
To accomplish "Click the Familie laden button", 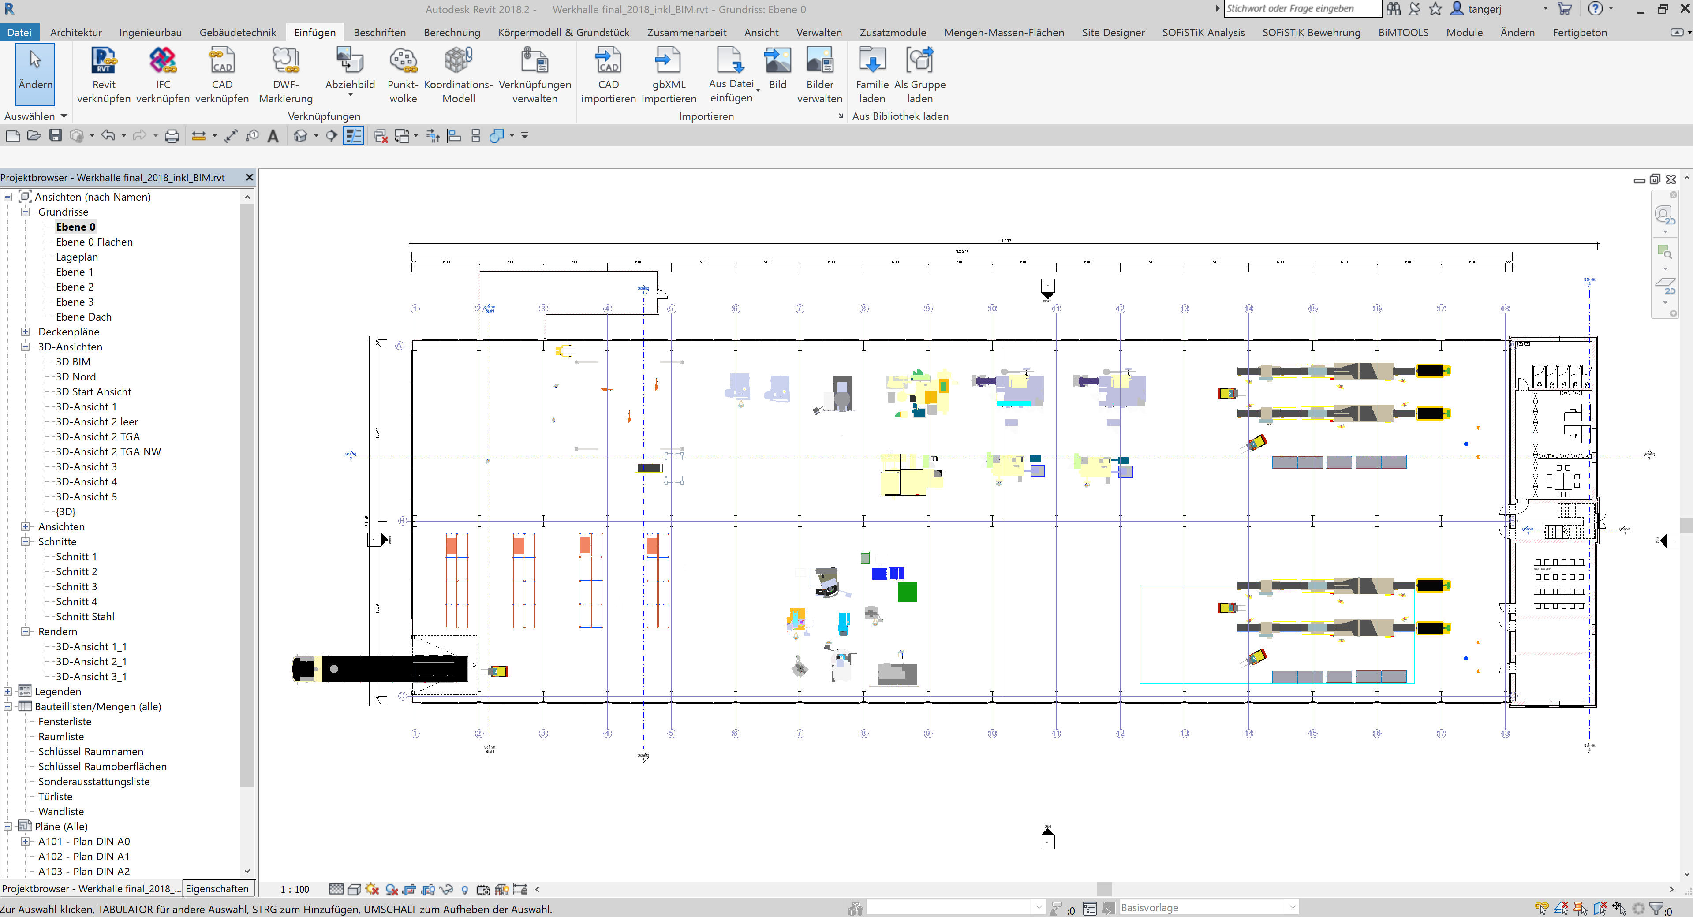I will click(x=872, y=72).
